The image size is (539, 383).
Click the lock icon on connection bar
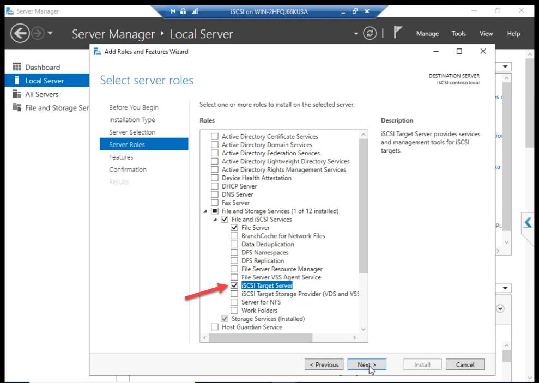point(183,11)
